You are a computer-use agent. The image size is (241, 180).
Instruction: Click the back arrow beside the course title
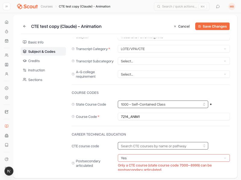(x=25, y=26)
